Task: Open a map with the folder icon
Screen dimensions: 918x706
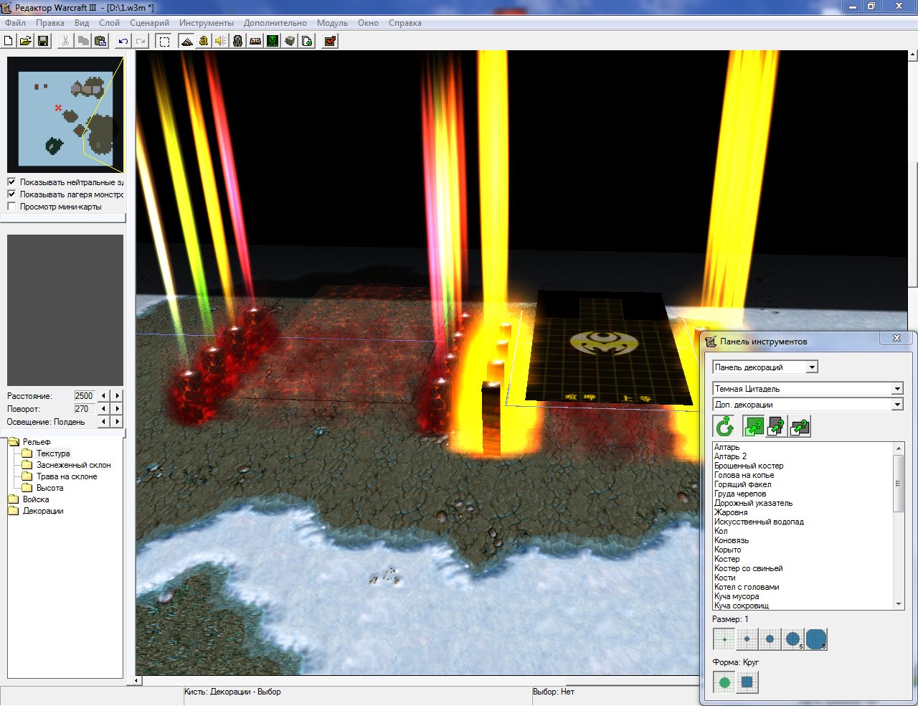Action: coord(26,41)
